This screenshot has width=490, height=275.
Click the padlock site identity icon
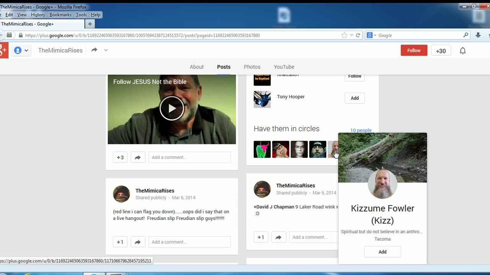click(x=20, y=35)
